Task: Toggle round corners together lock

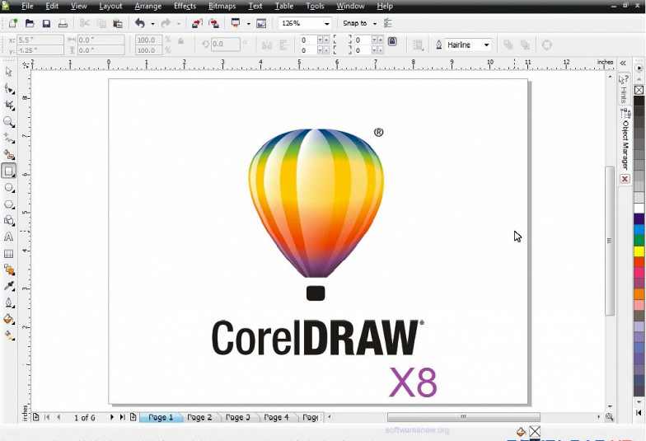Action: (392, 41)
